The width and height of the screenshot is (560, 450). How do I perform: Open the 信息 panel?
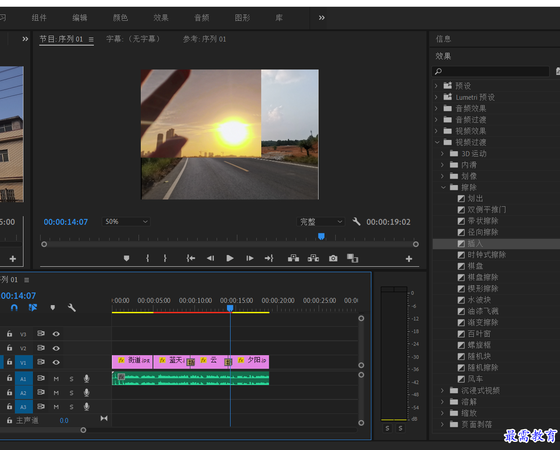coord(444,39)
